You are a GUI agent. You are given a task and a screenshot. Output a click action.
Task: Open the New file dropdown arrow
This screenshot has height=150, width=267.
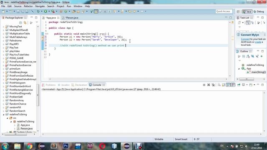click(x=7, y=11)
